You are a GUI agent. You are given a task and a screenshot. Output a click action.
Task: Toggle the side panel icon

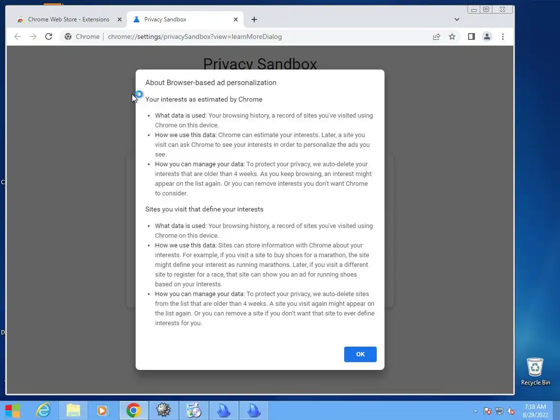[x=472, y=36]
